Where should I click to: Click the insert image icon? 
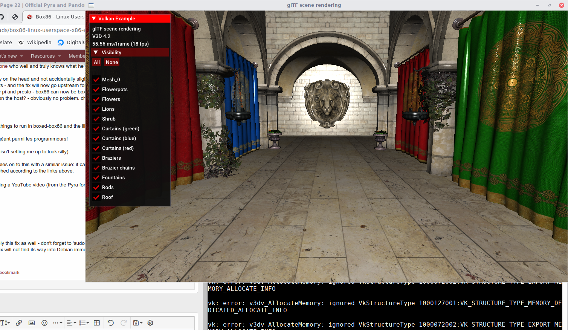point(32,323)
